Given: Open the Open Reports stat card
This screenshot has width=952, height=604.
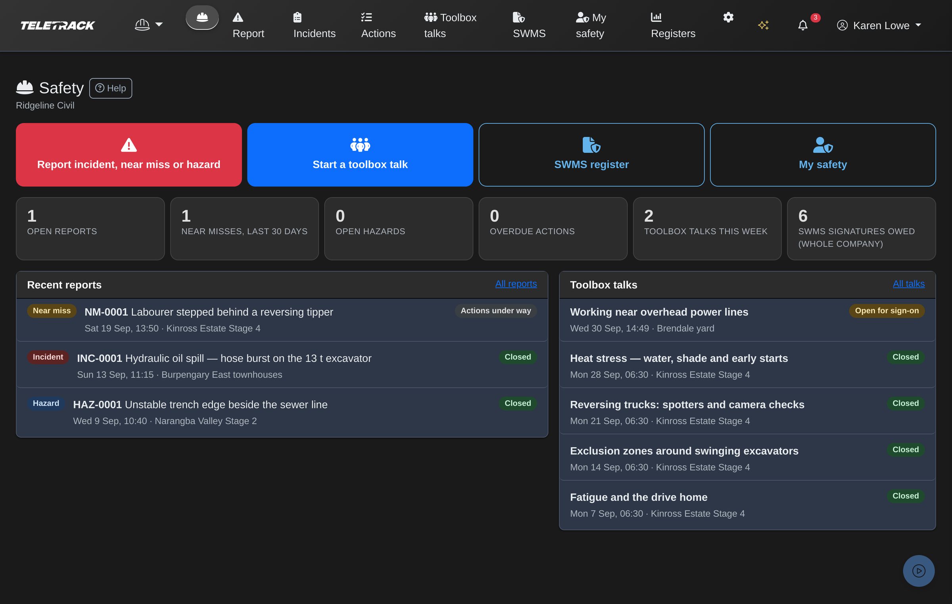Looking at the screenshot, I should 90,229.
